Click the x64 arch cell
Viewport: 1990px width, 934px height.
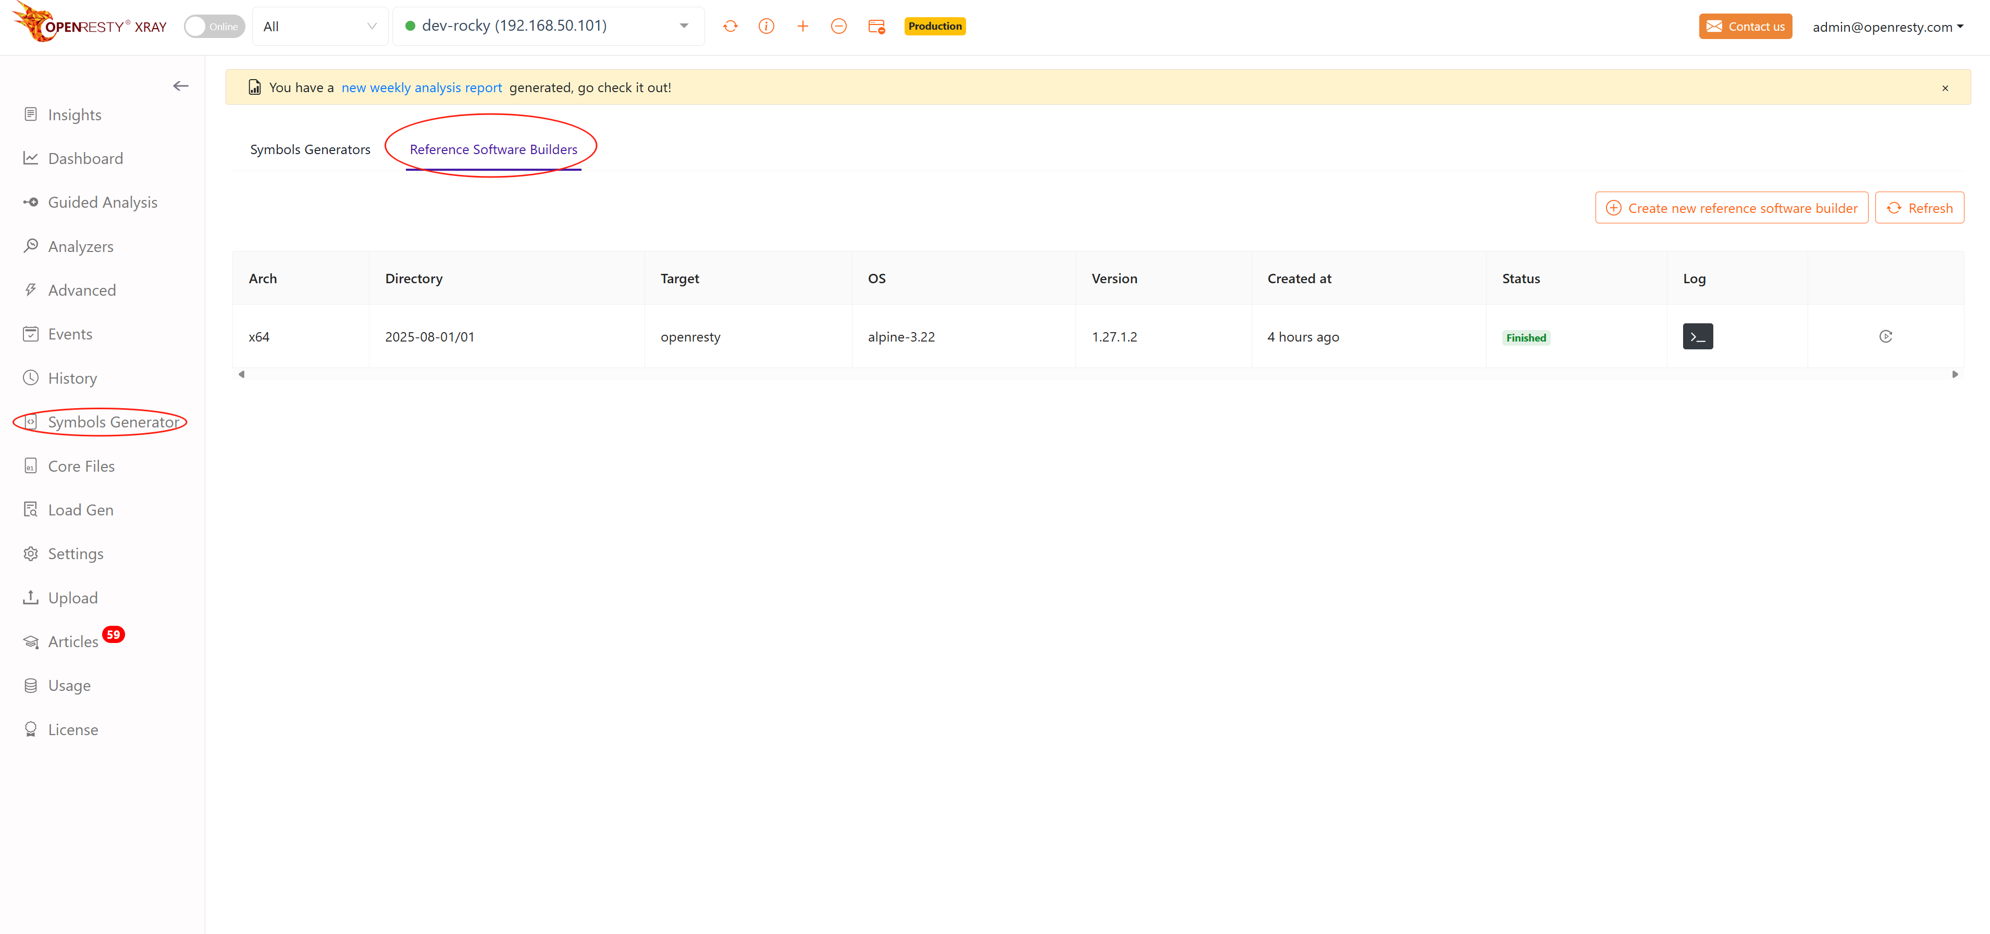(301, 336)
